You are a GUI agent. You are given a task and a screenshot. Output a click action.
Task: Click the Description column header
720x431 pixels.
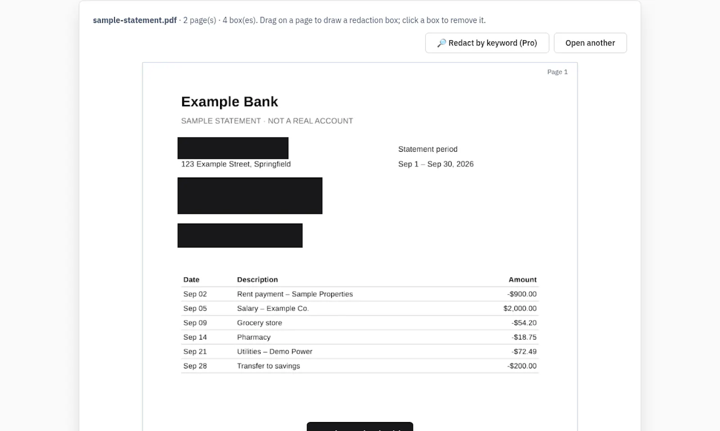(x=257, y=280)
